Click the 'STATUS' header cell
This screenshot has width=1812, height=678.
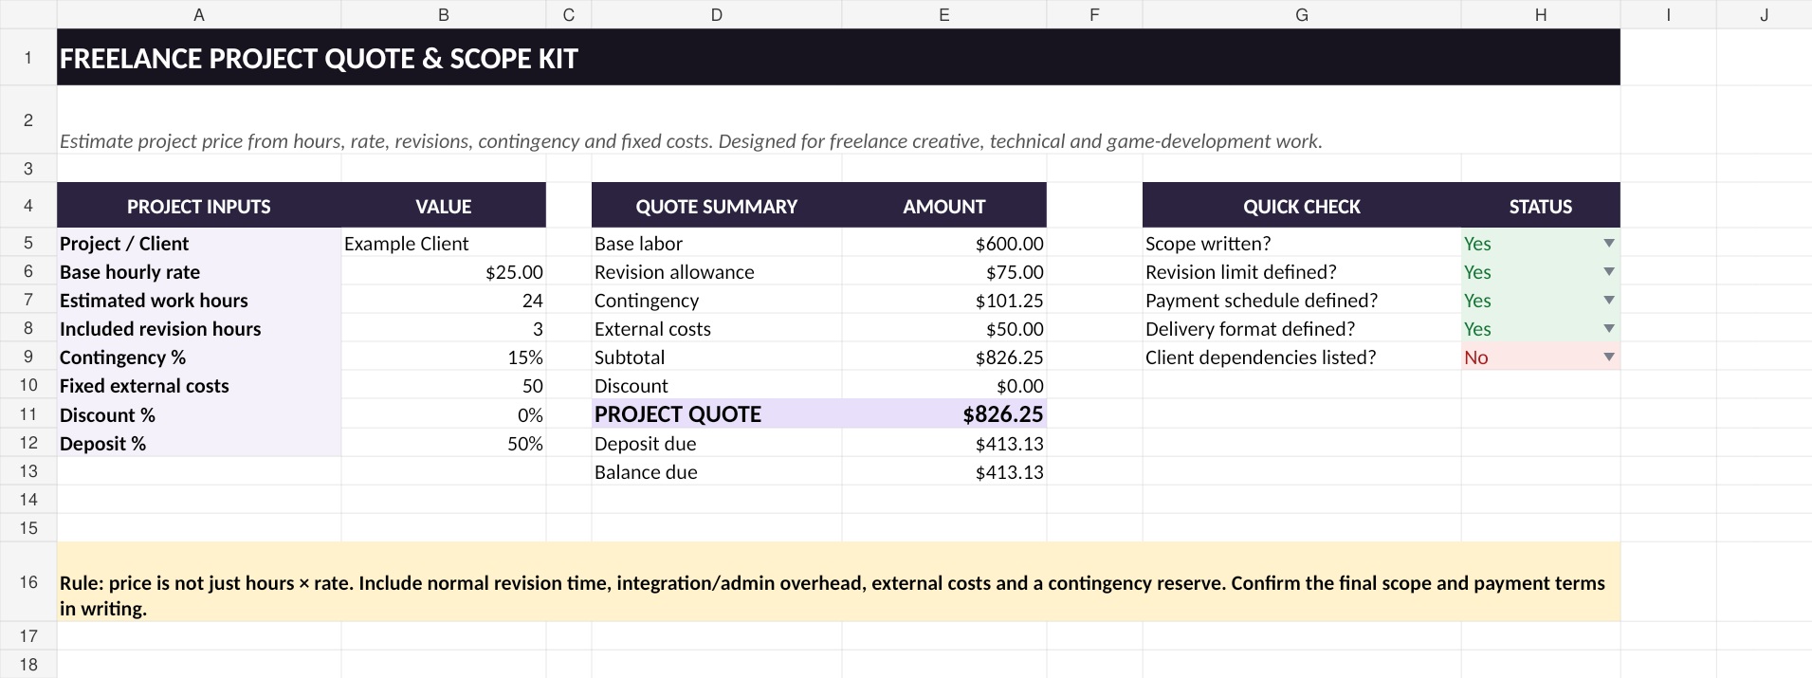click(1541, 206)
